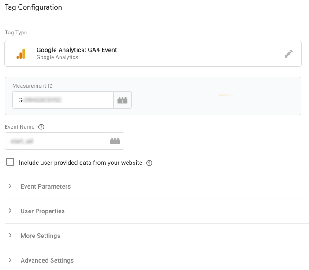The width and height of the screenshot is (309, 270).
Task: Expand User Properties using its chevron arrow
Action: pyautogui.click(x=10, y=211)
